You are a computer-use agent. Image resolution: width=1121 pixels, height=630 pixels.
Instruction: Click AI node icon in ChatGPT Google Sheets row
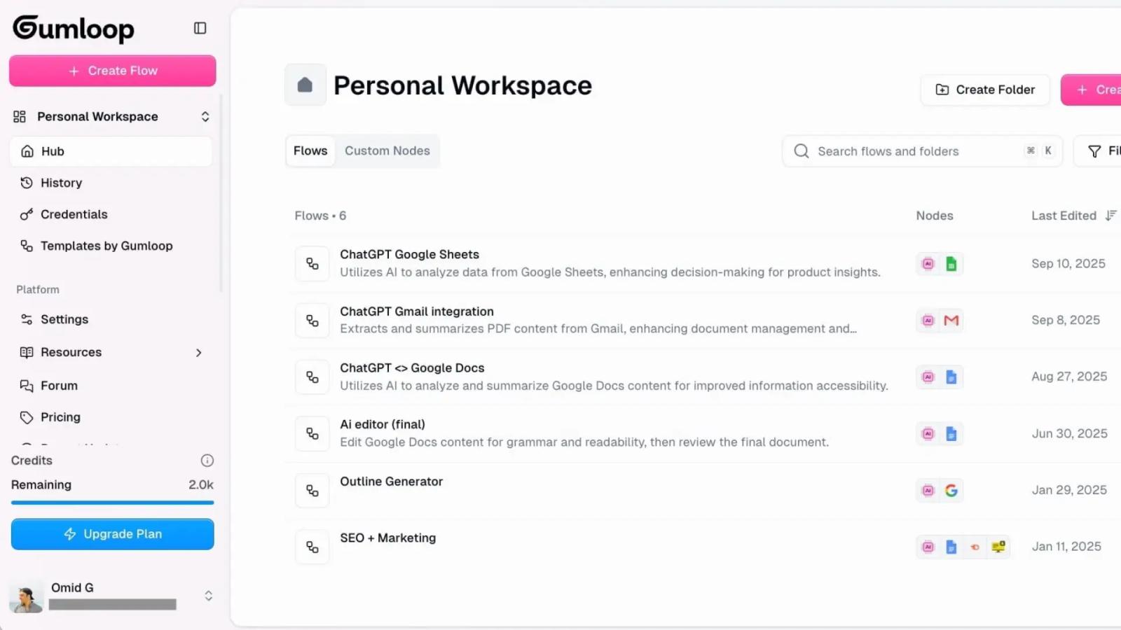[x=928, y=264]
